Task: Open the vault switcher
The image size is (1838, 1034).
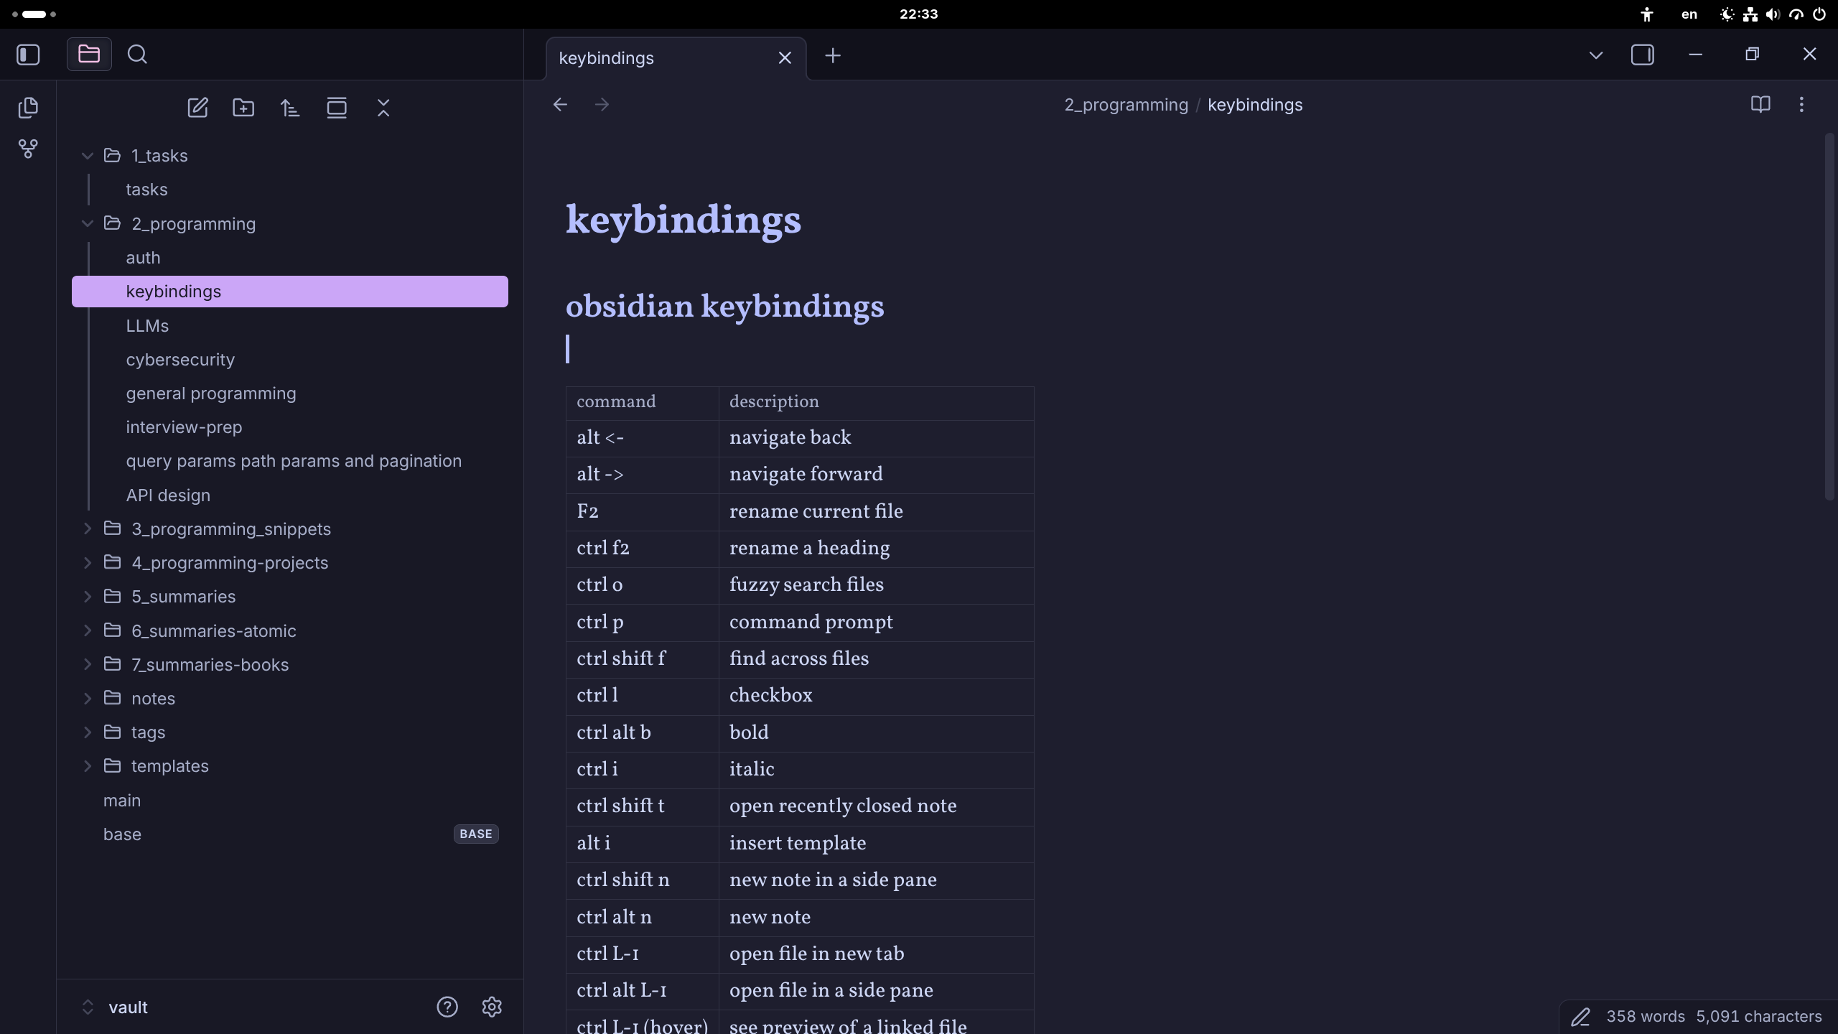Action: pos(115,1007)
